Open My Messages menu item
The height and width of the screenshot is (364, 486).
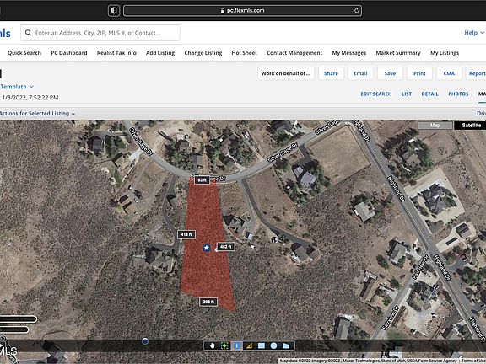349,53
